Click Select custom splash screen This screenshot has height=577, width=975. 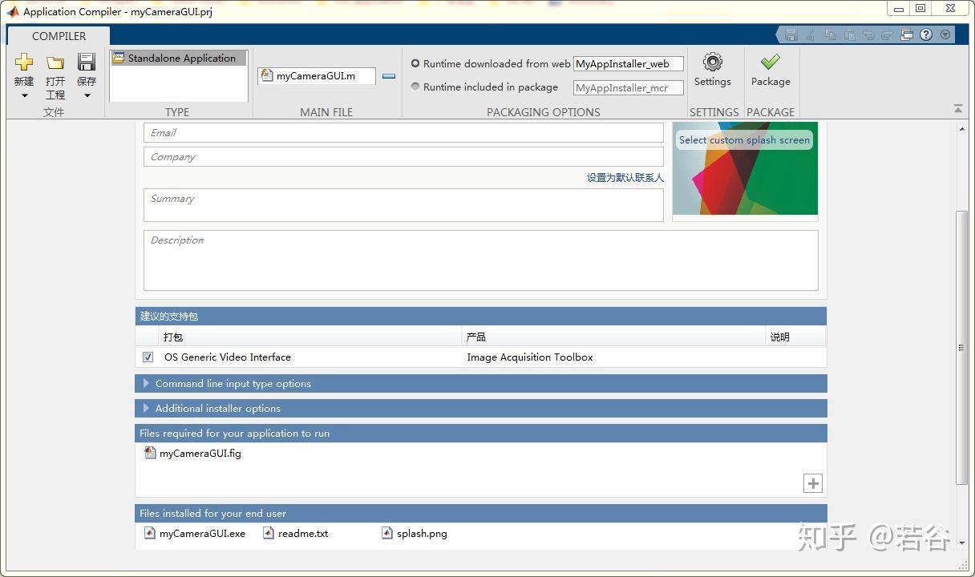coord(744,140)
